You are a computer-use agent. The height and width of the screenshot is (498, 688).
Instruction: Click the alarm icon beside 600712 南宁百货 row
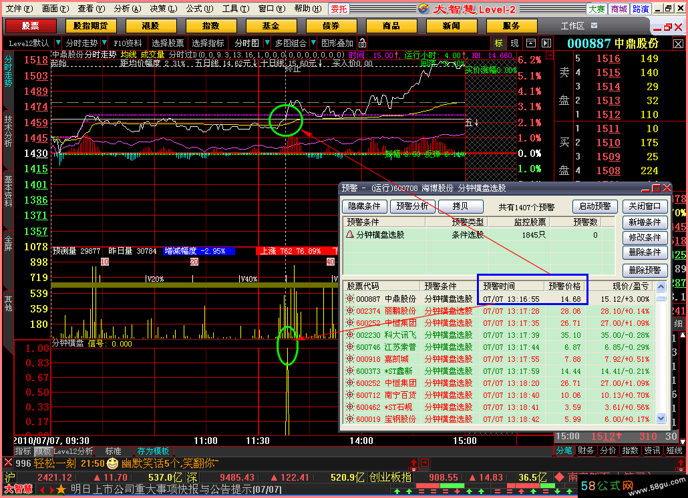pyautogui.click(x=350, y=395)
